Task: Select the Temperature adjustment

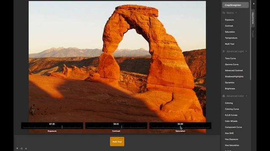Action: coord(231,38)
